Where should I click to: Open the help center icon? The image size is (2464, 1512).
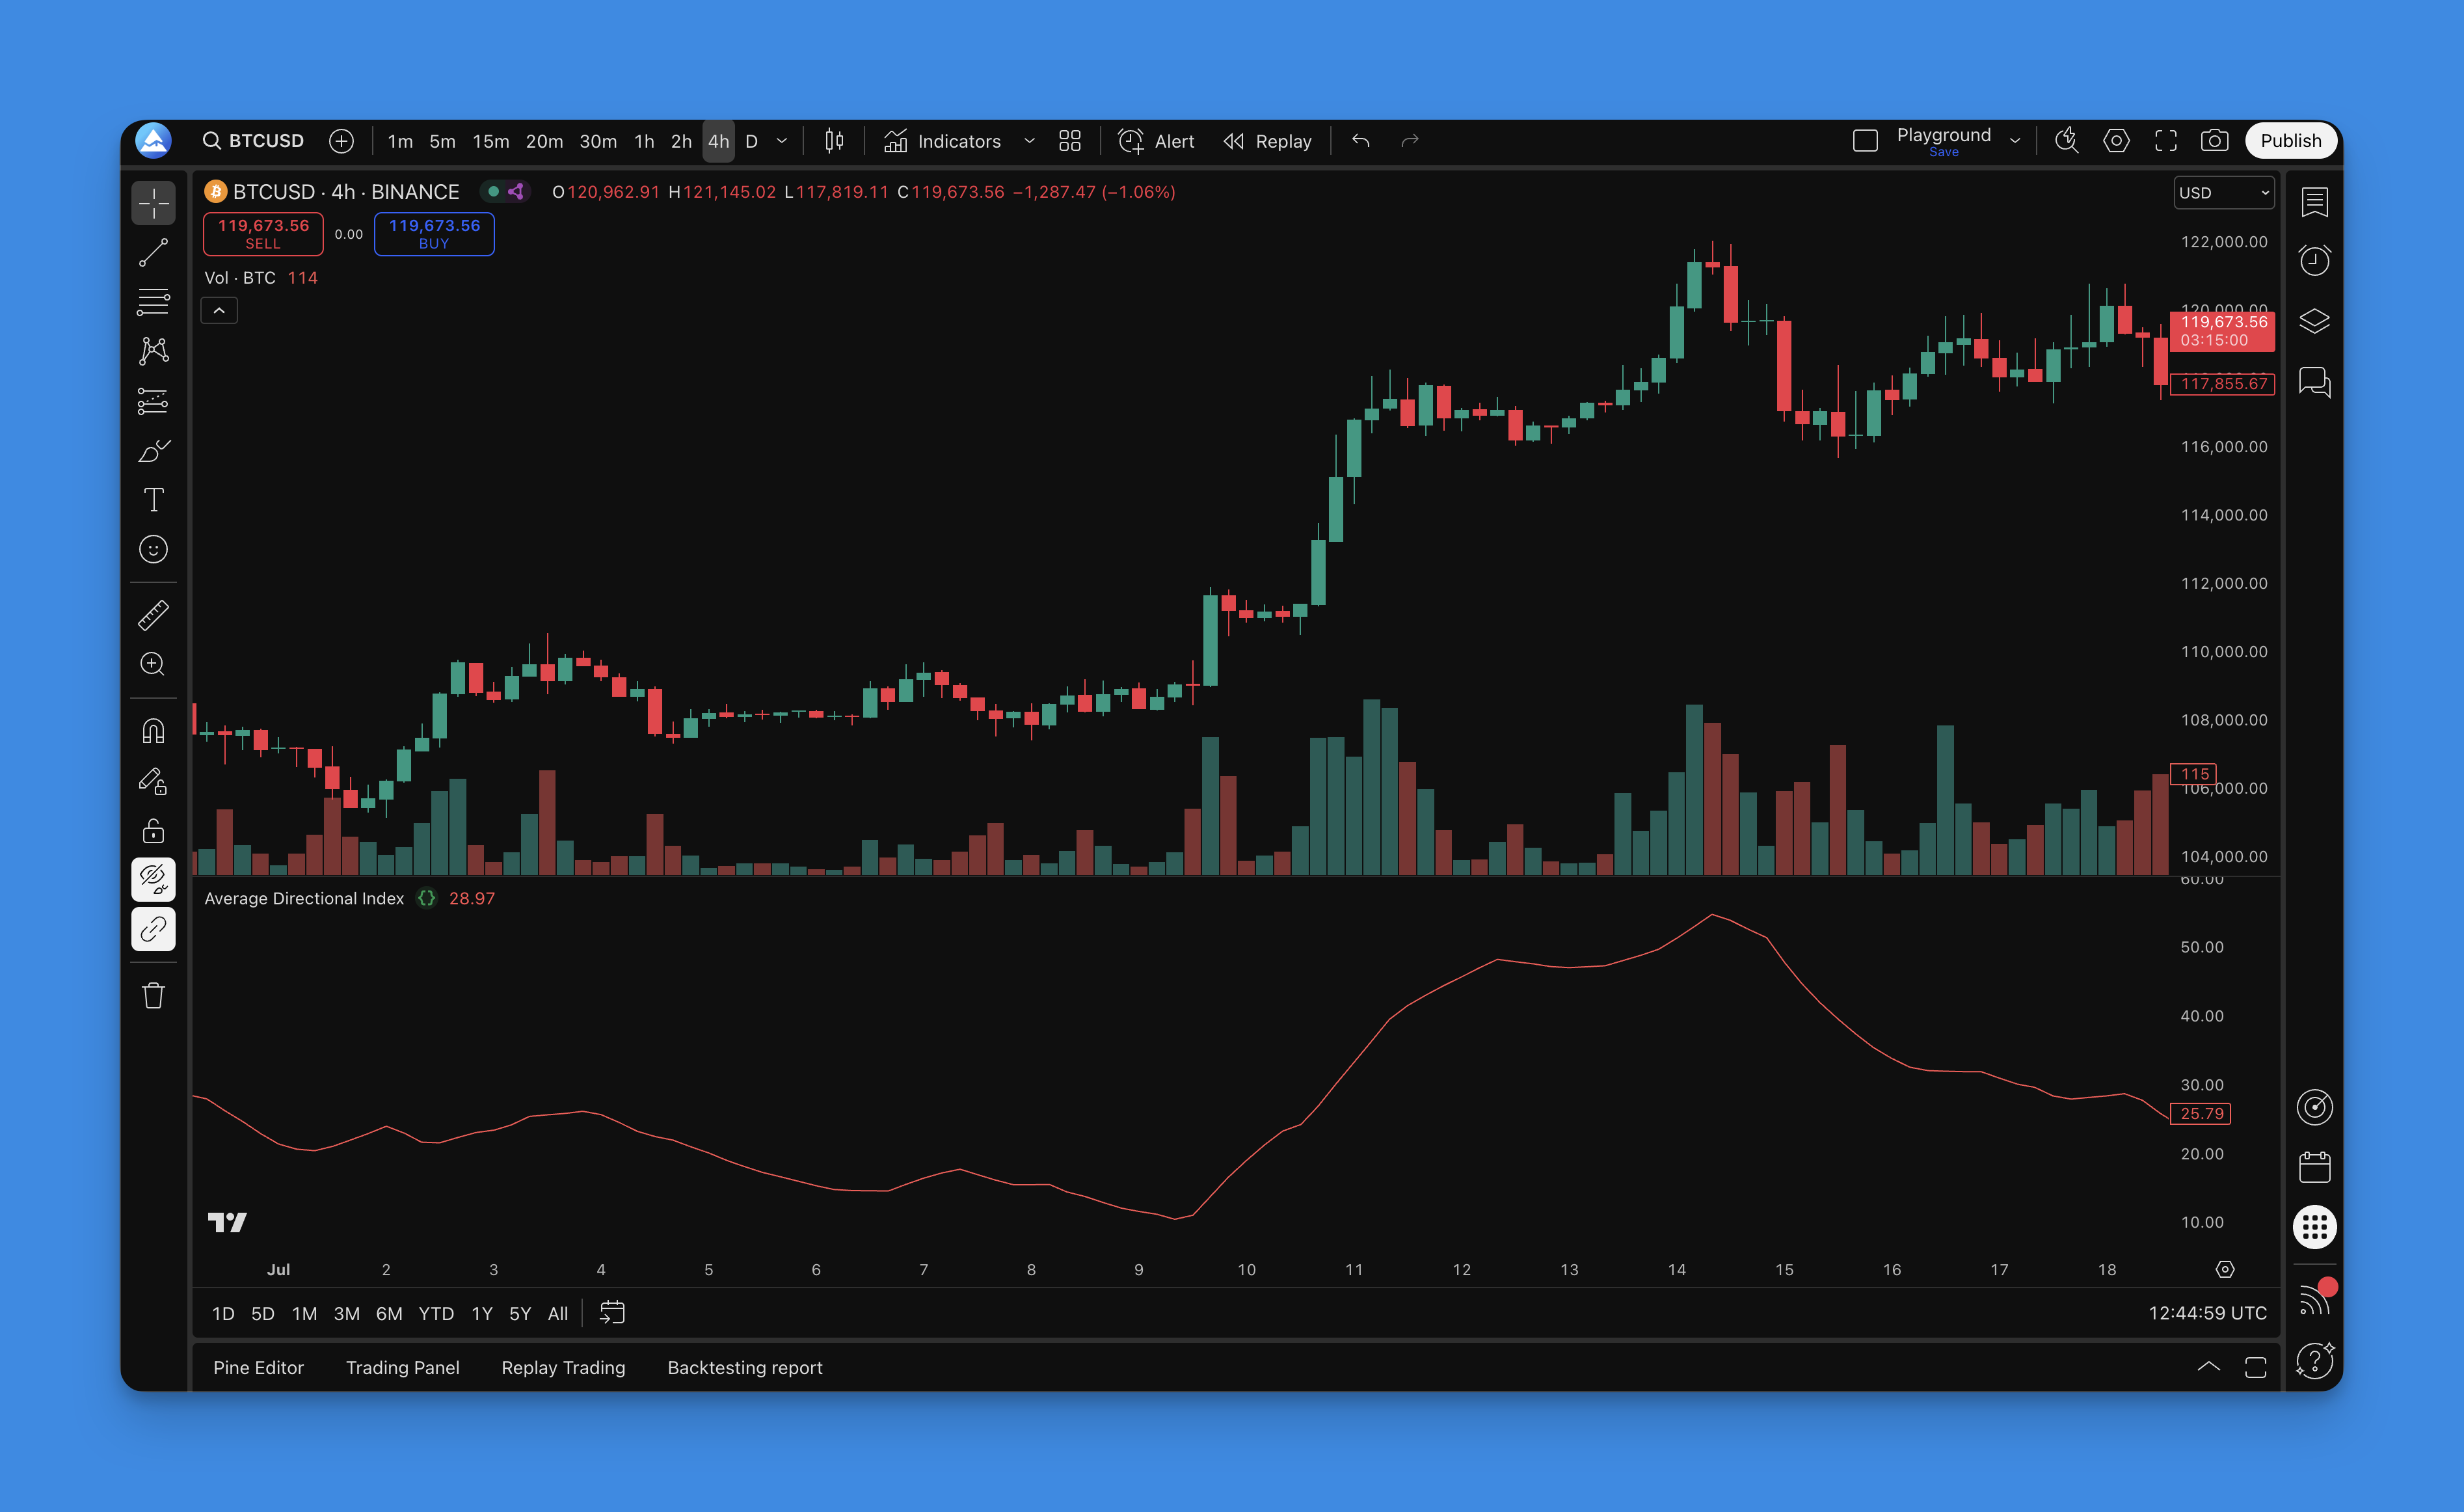(x=2314, y=1360)
